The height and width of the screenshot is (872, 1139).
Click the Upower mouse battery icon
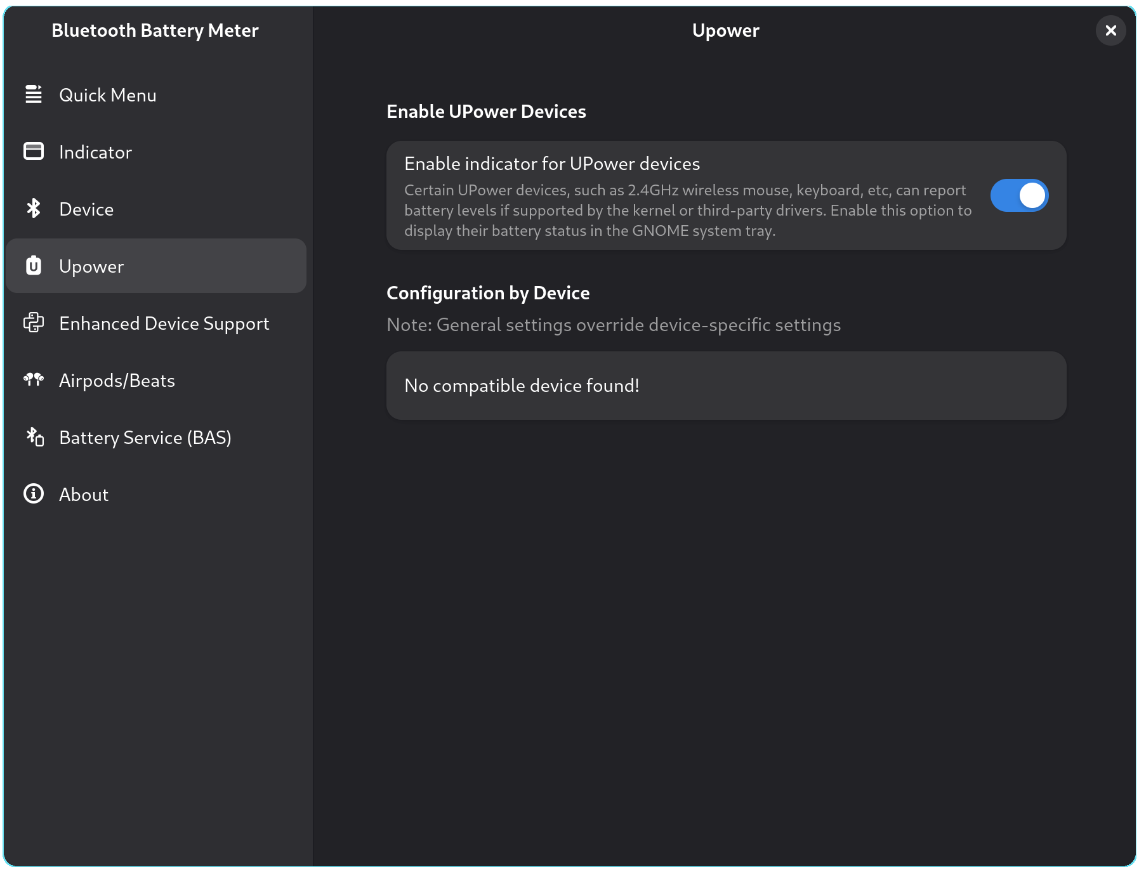click(34, 266)
